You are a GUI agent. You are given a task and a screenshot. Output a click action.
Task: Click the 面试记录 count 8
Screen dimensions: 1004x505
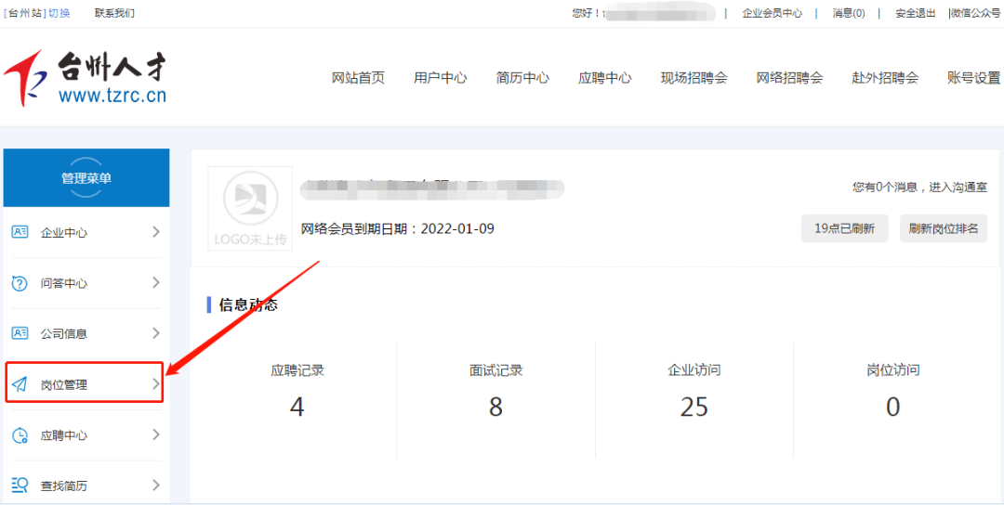coord(495,407)
